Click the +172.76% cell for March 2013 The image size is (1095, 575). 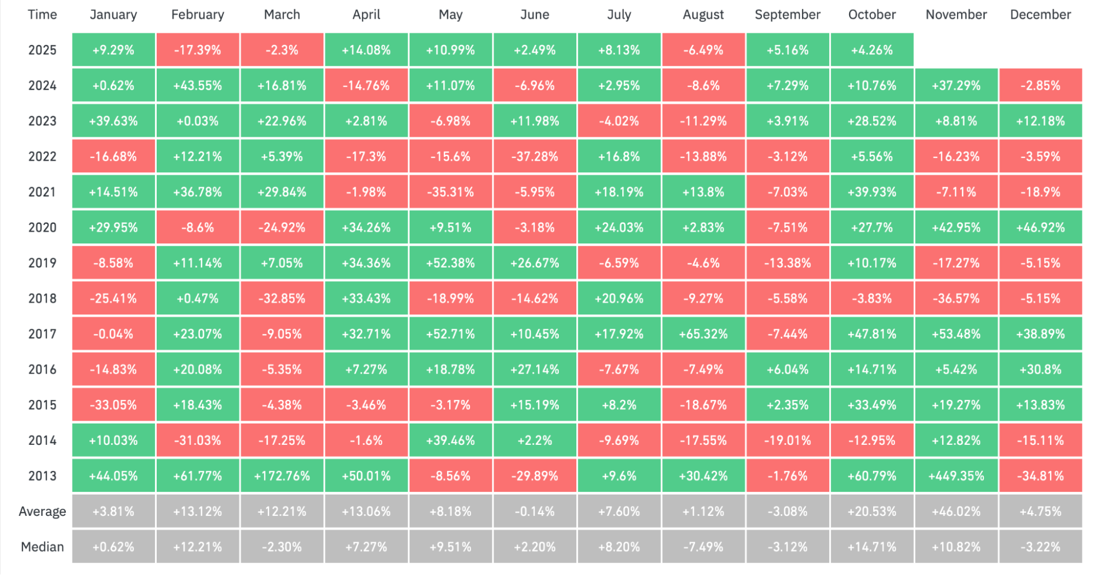282,476
